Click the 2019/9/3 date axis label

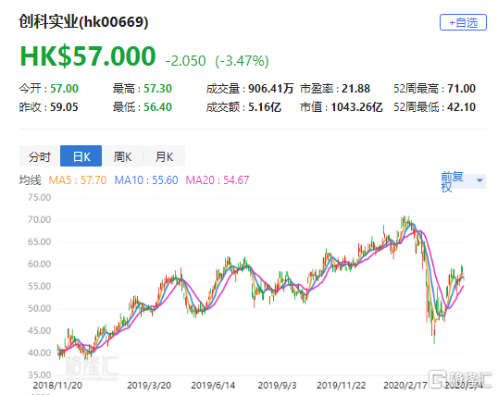click(x=277, y=385)
